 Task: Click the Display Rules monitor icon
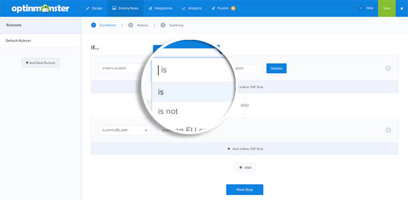coord(114,8)
